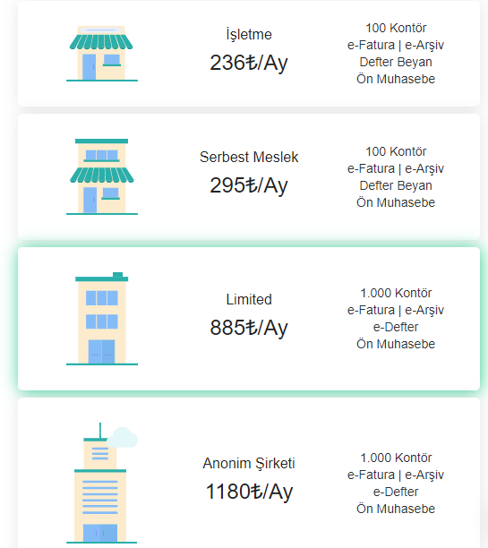Click the Serbest Meslek two-story shop icon
The height and width of the screenshot is (548, 488).
click(x=102, y=176)
